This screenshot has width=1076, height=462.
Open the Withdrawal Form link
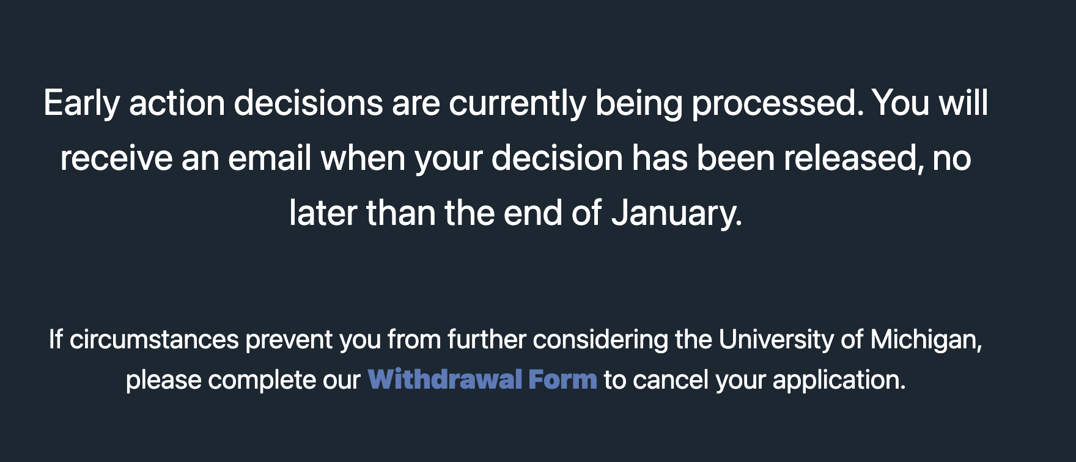click(x=482, y=380)
